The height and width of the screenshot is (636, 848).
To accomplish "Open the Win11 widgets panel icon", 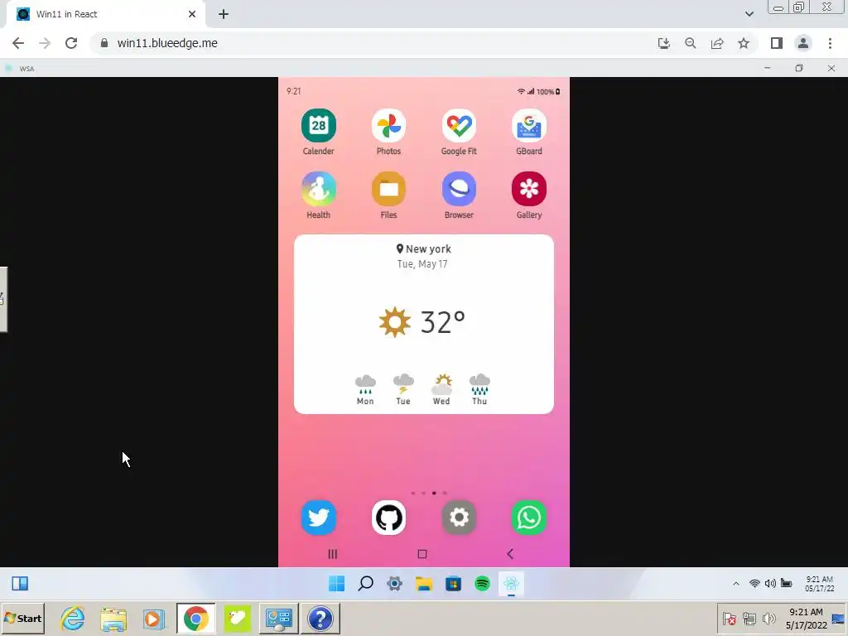I will [x=20, y=584].
